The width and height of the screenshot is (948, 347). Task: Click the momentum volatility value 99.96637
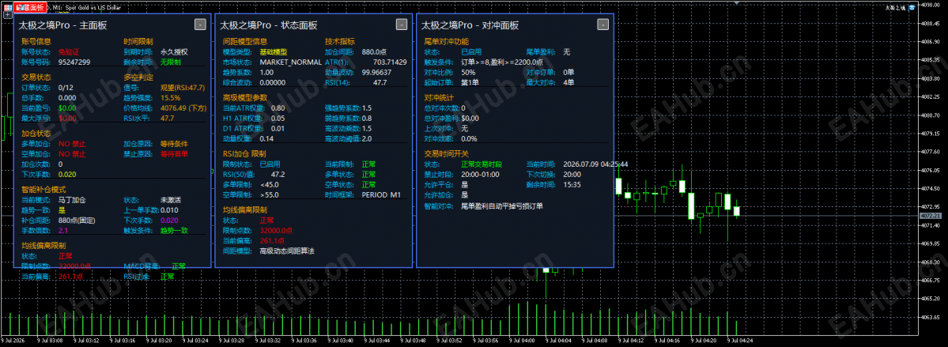(376, 72)
